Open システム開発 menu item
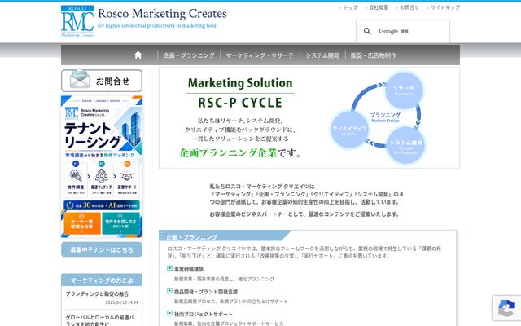Viewport: 521px width, 326px height. [x=322, y=55]
